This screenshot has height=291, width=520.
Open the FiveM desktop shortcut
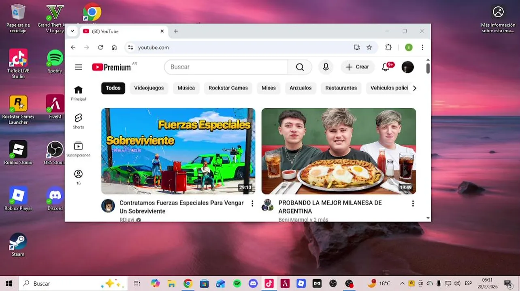[55, 107]
